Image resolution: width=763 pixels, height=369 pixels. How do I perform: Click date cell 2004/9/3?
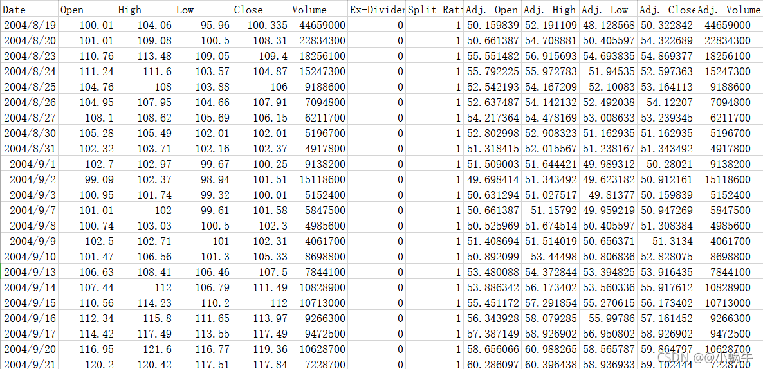click(30, 195)
